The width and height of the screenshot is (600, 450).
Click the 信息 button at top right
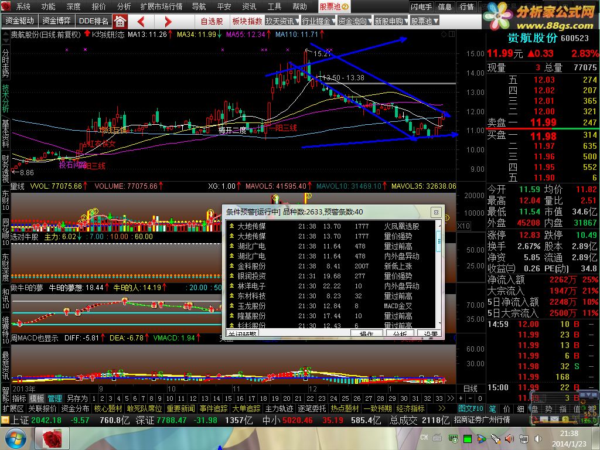click(x=445, y=6)
